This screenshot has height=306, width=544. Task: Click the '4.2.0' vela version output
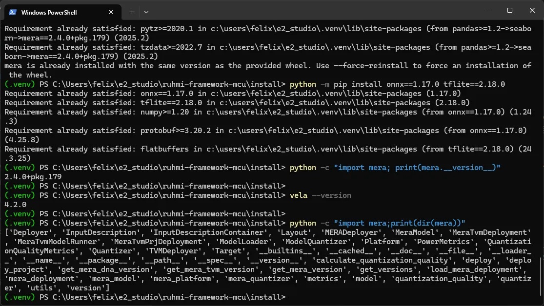[15, 204]
